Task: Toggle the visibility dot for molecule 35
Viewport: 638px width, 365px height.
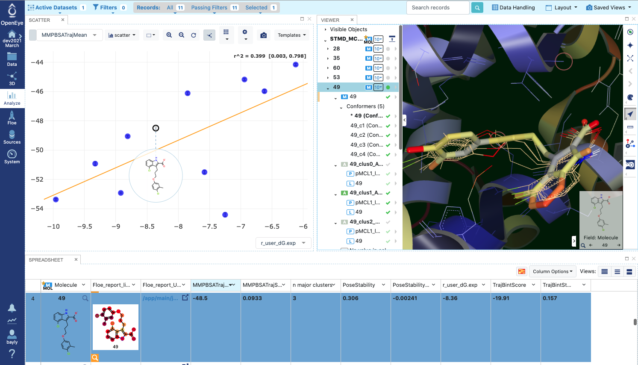Action: point(388,59)
